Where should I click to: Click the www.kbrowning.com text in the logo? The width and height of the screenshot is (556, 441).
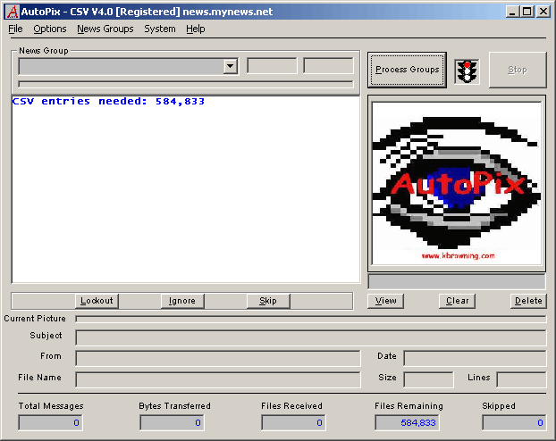point(458,255)
